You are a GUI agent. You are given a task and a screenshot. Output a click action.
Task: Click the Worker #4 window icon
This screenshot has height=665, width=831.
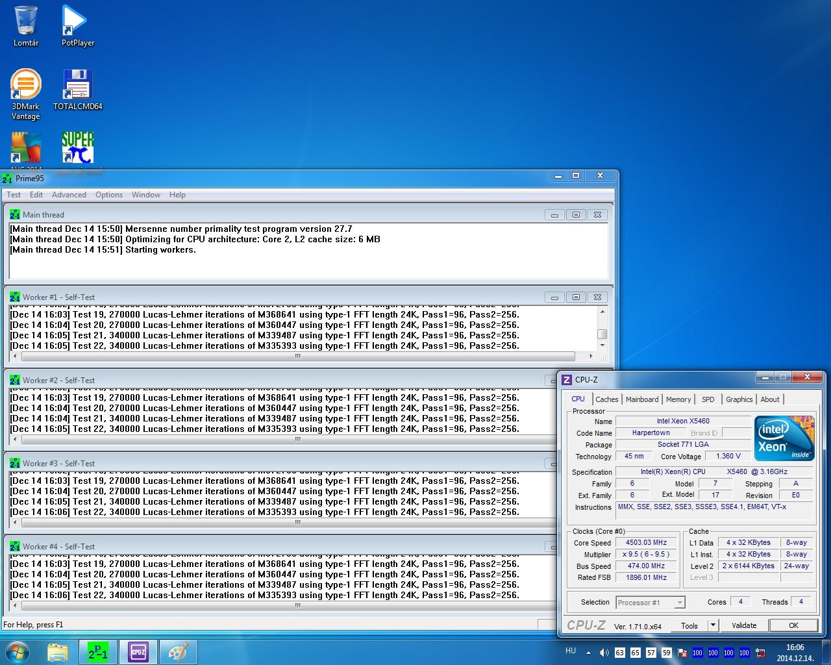click(15, 546)
